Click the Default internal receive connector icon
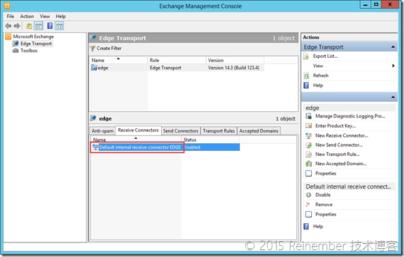Viewport: 404px width, 257px height. tap(95, 147)
